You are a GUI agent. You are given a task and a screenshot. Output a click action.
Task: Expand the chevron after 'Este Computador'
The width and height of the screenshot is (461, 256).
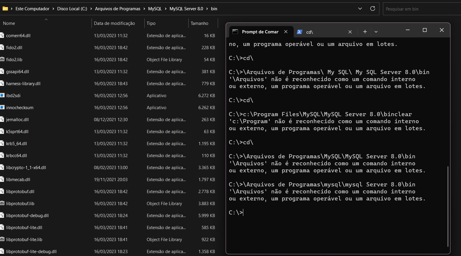point(53,9)
